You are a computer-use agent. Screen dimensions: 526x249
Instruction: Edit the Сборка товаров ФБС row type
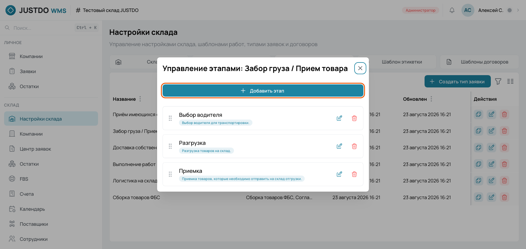pyautogui.click(x=492, y=197)
